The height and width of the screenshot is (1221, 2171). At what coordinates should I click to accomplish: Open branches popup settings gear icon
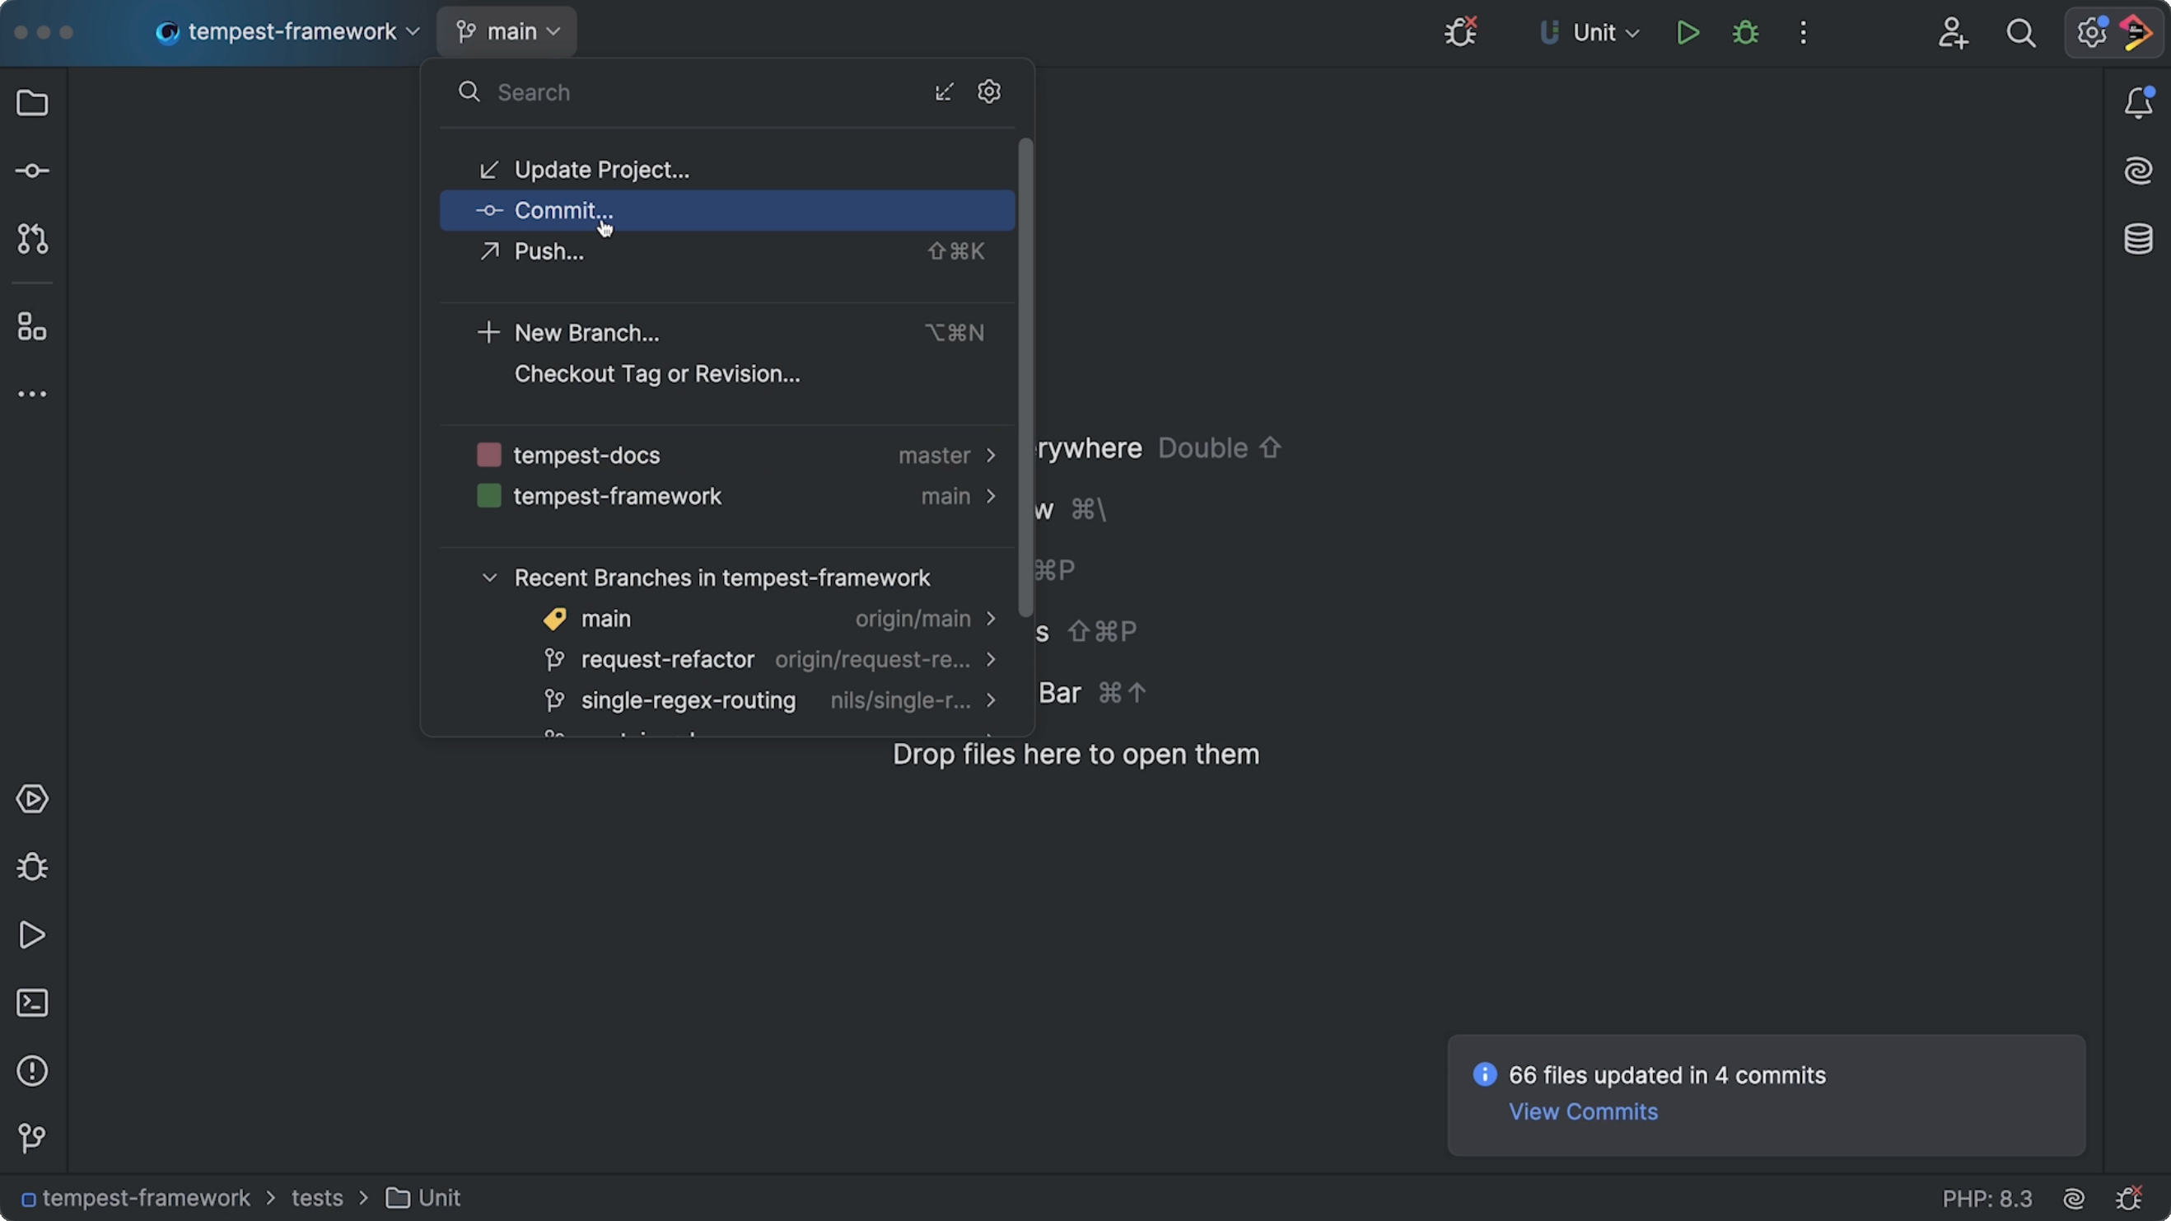click(x=988, y=91)
